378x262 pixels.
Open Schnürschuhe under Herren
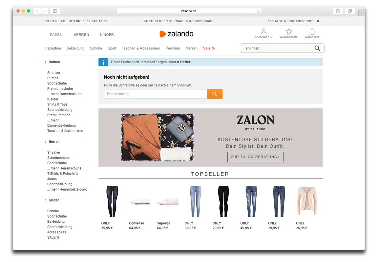coord(58,158)
